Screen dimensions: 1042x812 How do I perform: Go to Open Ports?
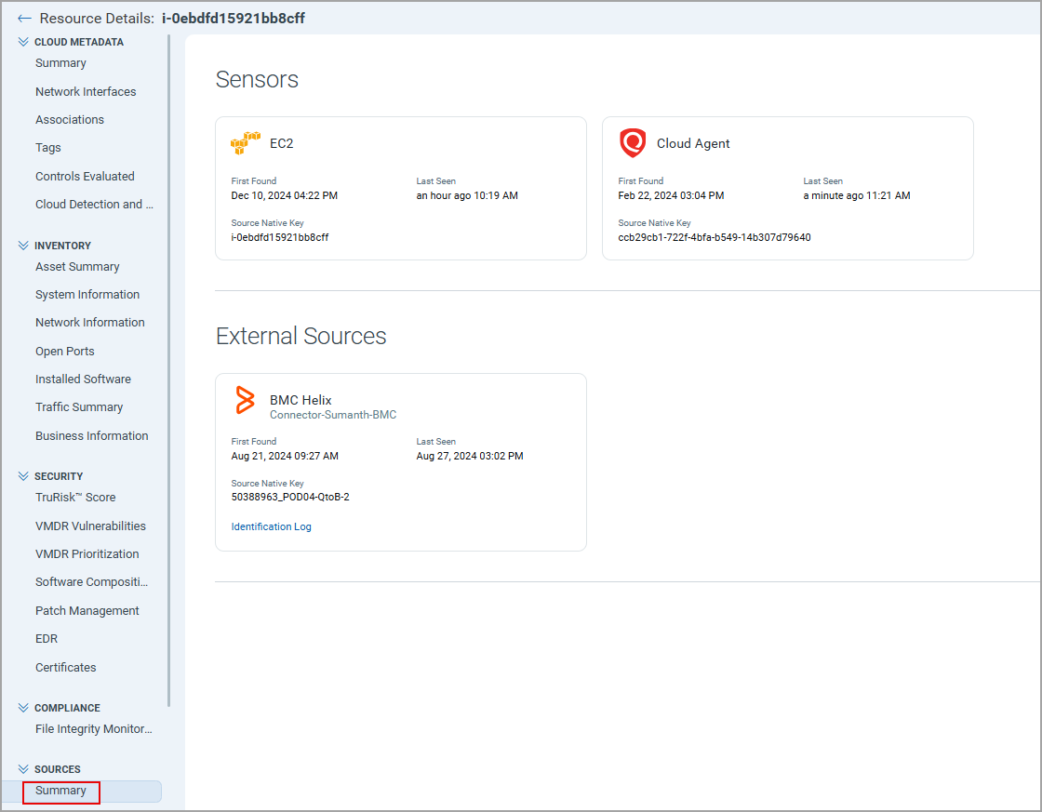pyautogui.click(x=64, y=351)
